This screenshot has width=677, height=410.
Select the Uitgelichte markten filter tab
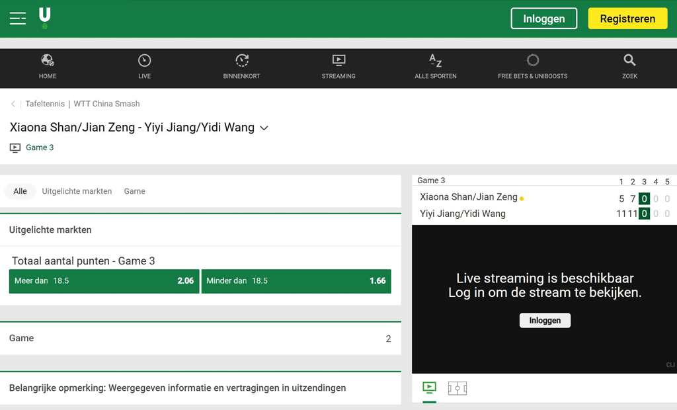(77, 191)
